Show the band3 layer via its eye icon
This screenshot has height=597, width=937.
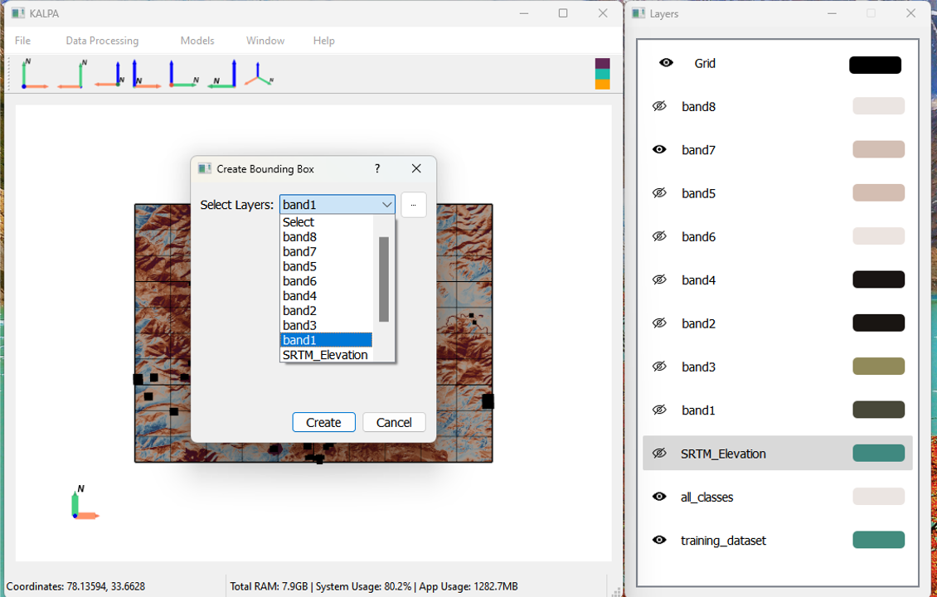pyautogui.click(x=659, y=366)
